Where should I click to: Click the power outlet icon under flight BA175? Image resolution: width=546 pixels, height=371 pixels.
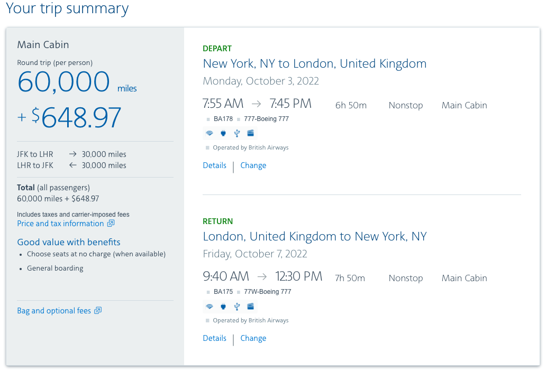[x=223, y=307]
